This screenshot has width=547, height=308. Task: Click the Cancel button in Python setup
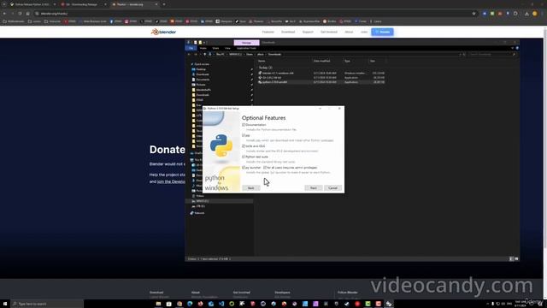[x=332, y=188]
